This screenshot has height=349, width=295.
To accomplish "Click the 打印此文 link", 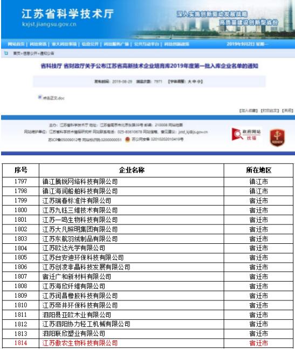I will (x=270, y=111).
